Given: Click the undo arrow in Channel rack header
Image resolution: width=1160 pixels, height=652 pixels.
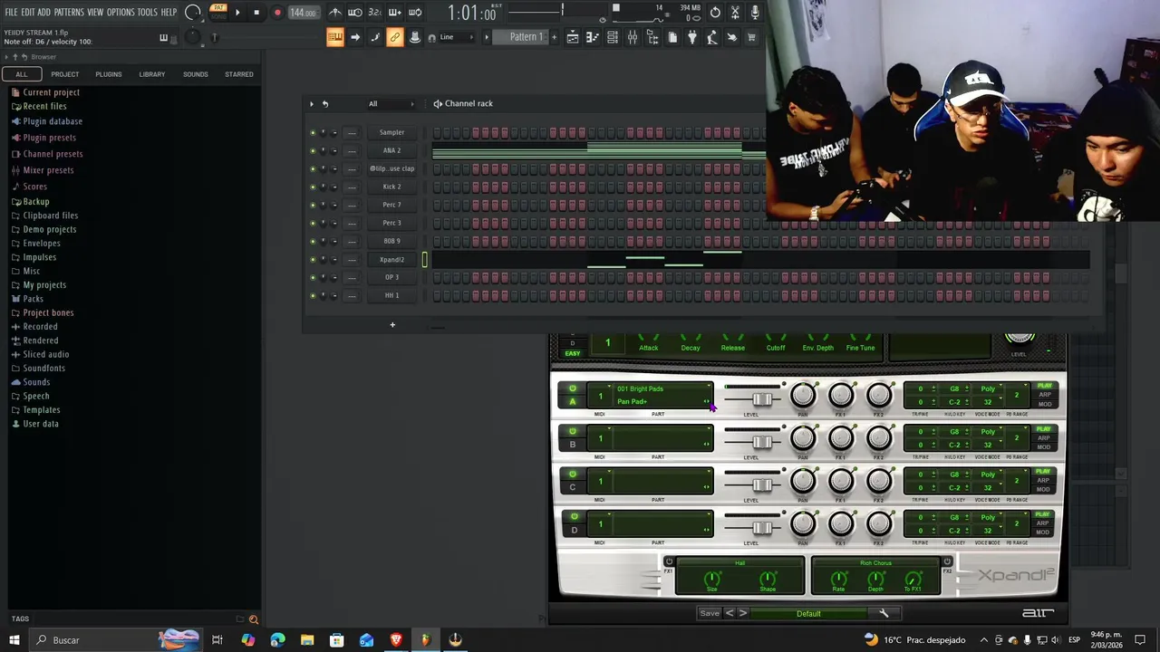Looking at the screenshot, I should 325,103.
